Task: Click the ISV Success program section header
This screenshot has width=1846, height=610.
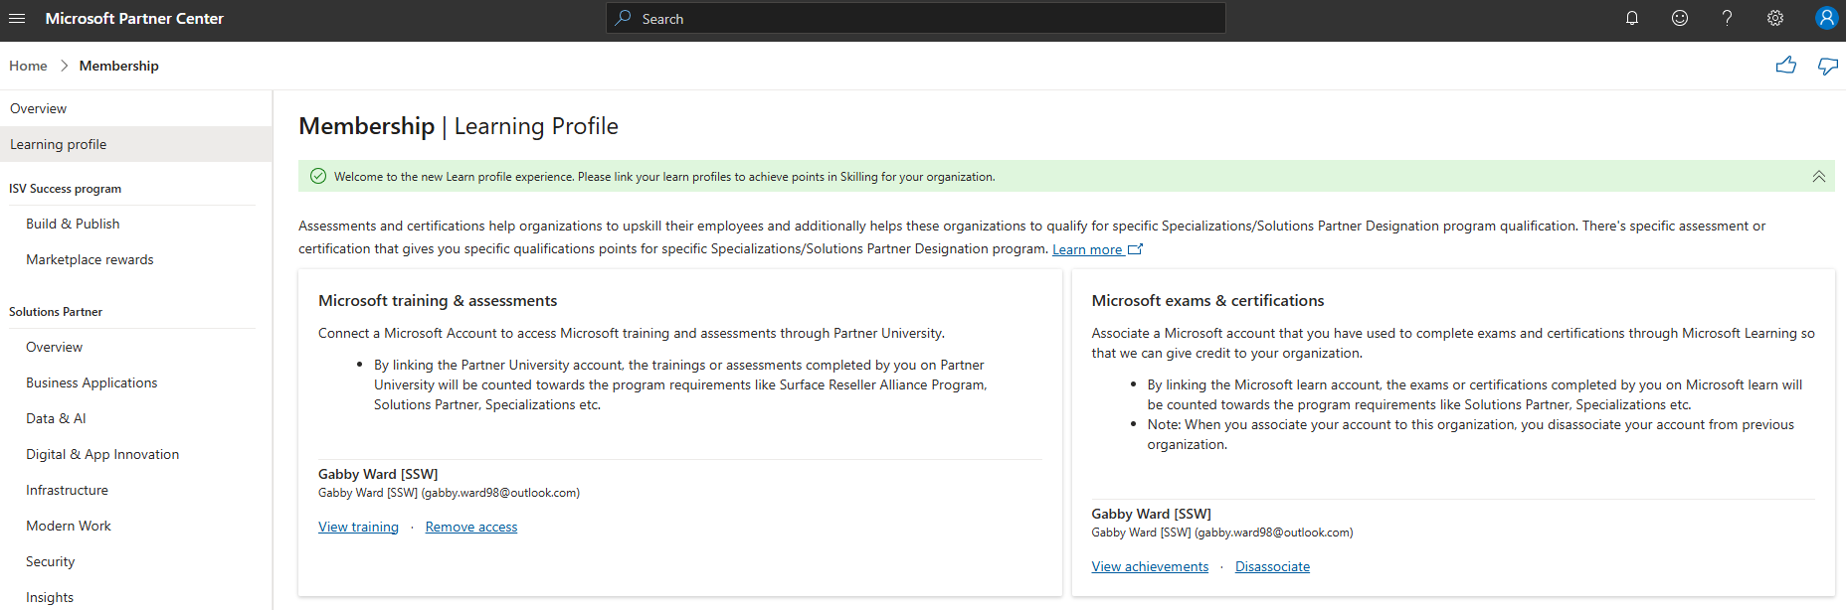Action: pyautogui.click(x=66, y=188)
